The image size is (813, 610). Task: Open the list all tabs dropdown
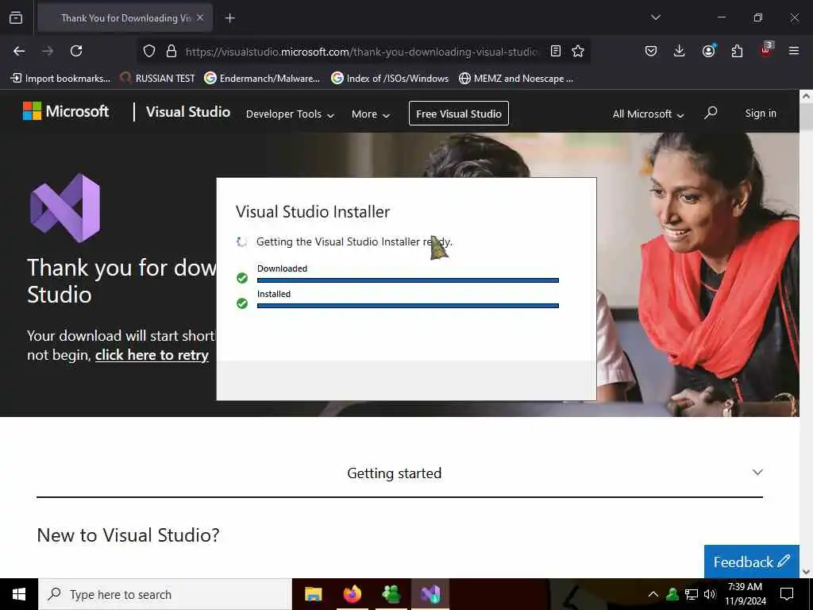coord(655,17)
